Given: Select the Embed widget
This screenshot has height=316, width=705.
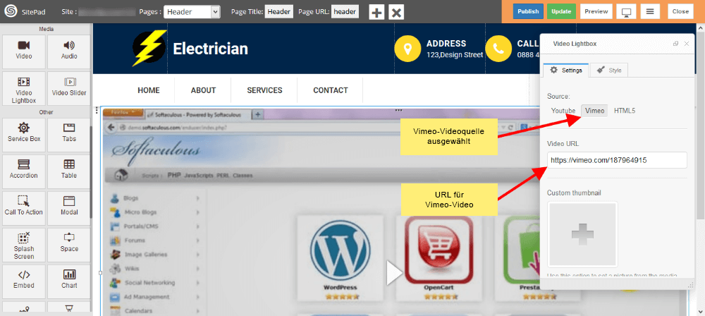Looking at the screenshot, I should click(x=24, y=281).
